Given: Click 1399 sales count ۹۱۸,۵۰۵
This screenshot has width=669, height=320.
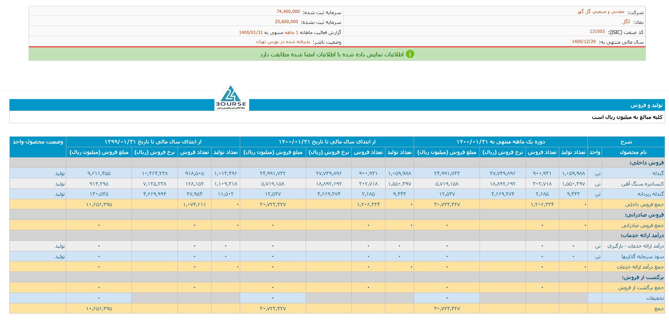Looking at the screenshot, I should pos(194,174).
